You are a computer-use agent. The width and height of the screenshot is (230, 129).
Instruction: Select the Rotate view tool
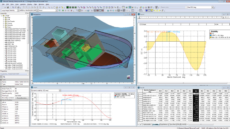click(x=60, y=7)
